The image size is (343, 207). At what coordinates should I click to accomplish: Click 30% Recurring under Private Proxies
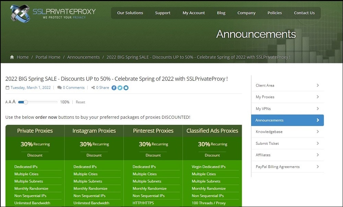click(x=35, y=144)
